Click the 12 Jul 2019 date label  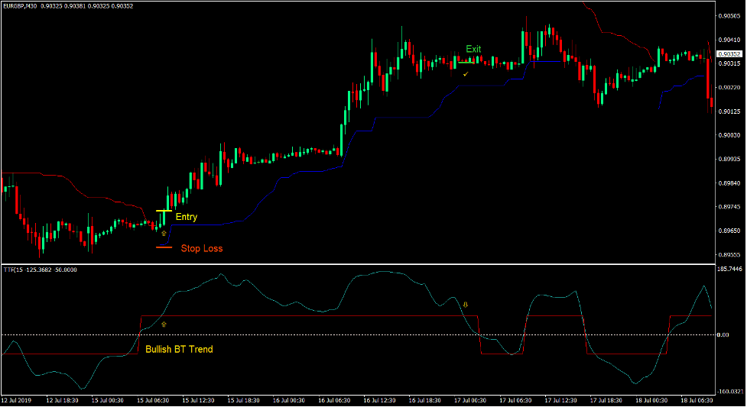pos(18,400)
